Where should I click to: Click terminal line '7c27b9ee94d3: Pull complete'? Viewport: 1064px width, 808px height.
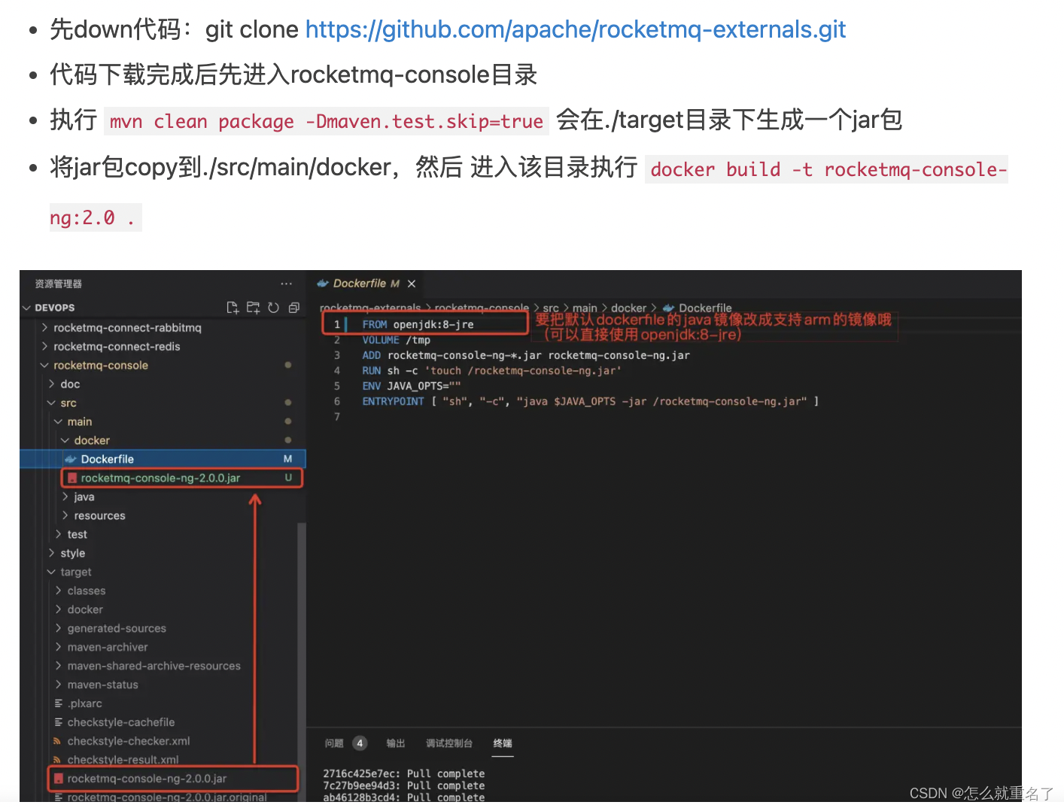403,786
